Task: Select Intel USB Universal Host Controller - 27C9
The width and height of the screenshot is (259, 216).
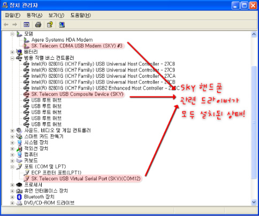Action: click(103, 70)
